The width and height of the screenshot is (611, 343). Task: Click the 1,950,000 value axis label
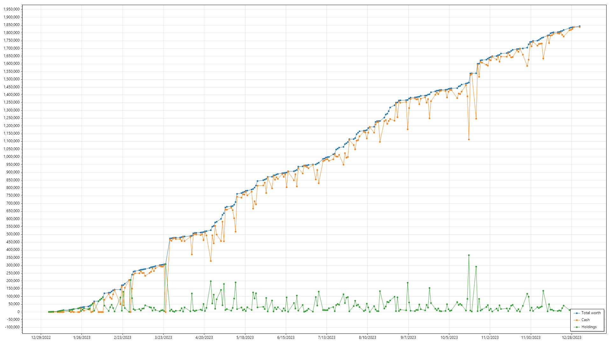coord(11,9)
